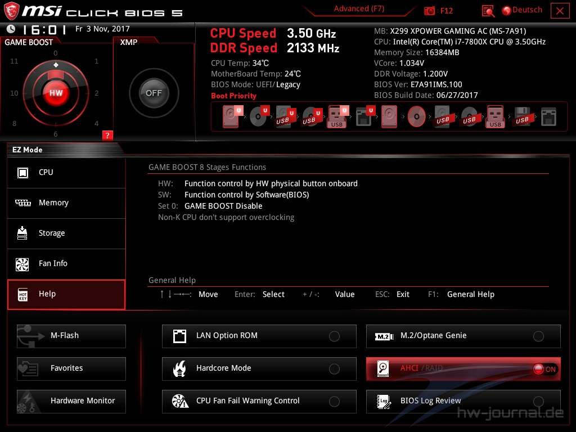Select the legacy USB CD boot device
The width and height of the screenshot is (576, 432).
coord(469,116)
